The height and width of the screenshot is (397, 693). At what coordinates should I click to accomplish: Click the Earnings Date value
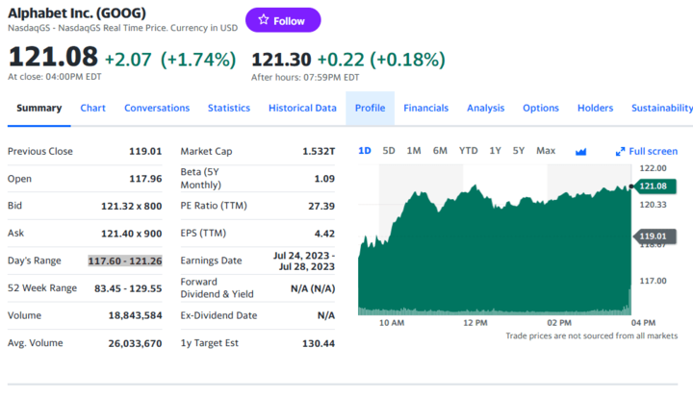[304, 261]
